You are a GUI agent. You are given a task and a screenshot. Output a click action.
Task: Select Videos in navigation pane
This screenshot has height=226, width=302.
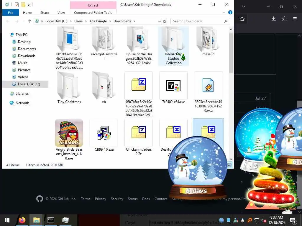point(23,77)
